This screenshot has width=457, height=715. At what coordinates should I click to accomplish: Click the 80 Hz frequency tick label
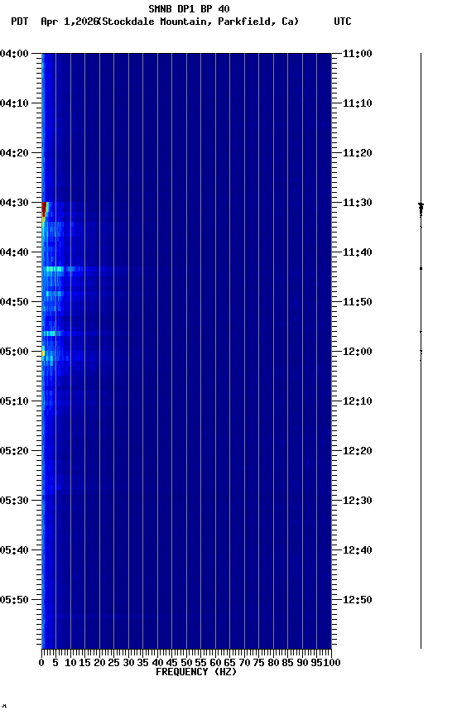(x=273, y=663)
